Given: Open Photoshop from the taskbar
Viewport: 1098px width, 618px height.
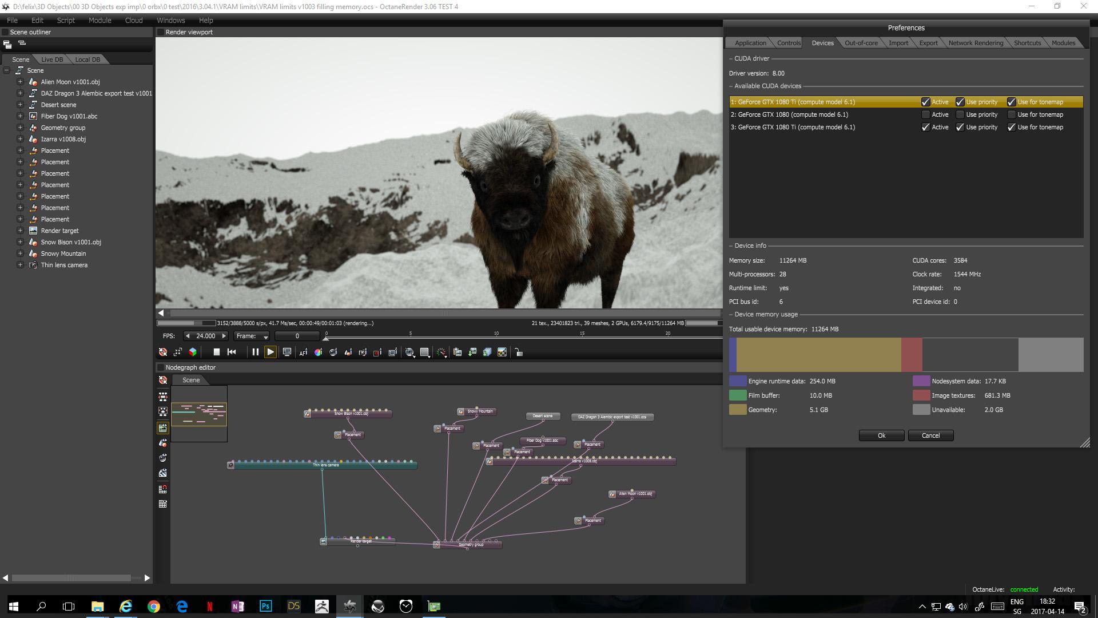Looking at the screenshot, I should [265, 606].
